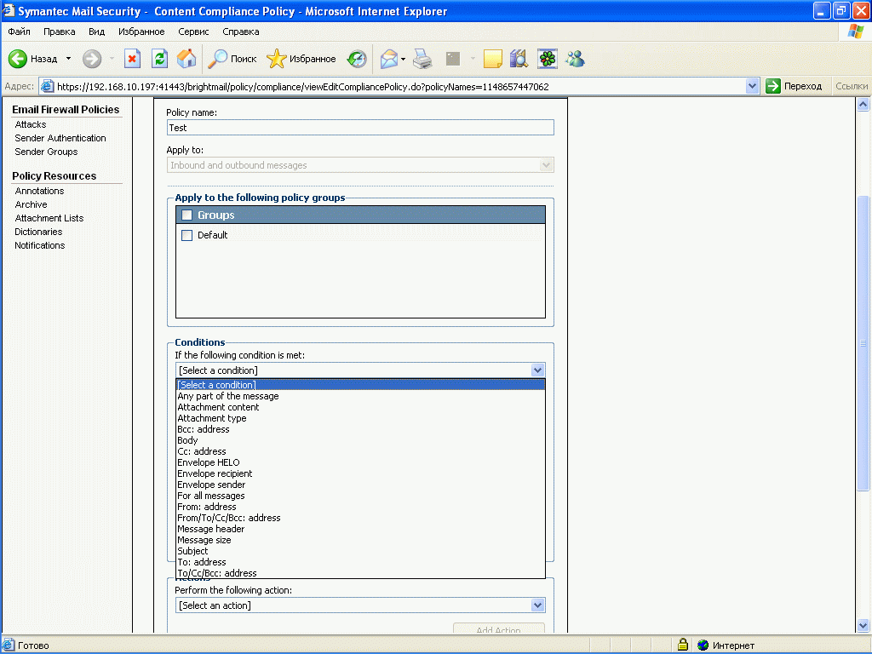Viewport: 872px width, 654px height.
Task: Collapse the condition dropdown arrow
Action: click(x=537, y=370)
